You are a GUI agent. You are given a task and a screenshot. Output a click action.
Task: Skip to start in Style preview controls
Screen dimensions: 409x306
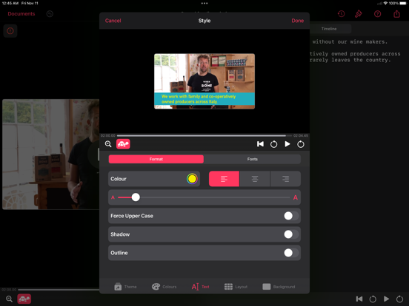pyautogui.click(x=260, y=144)
